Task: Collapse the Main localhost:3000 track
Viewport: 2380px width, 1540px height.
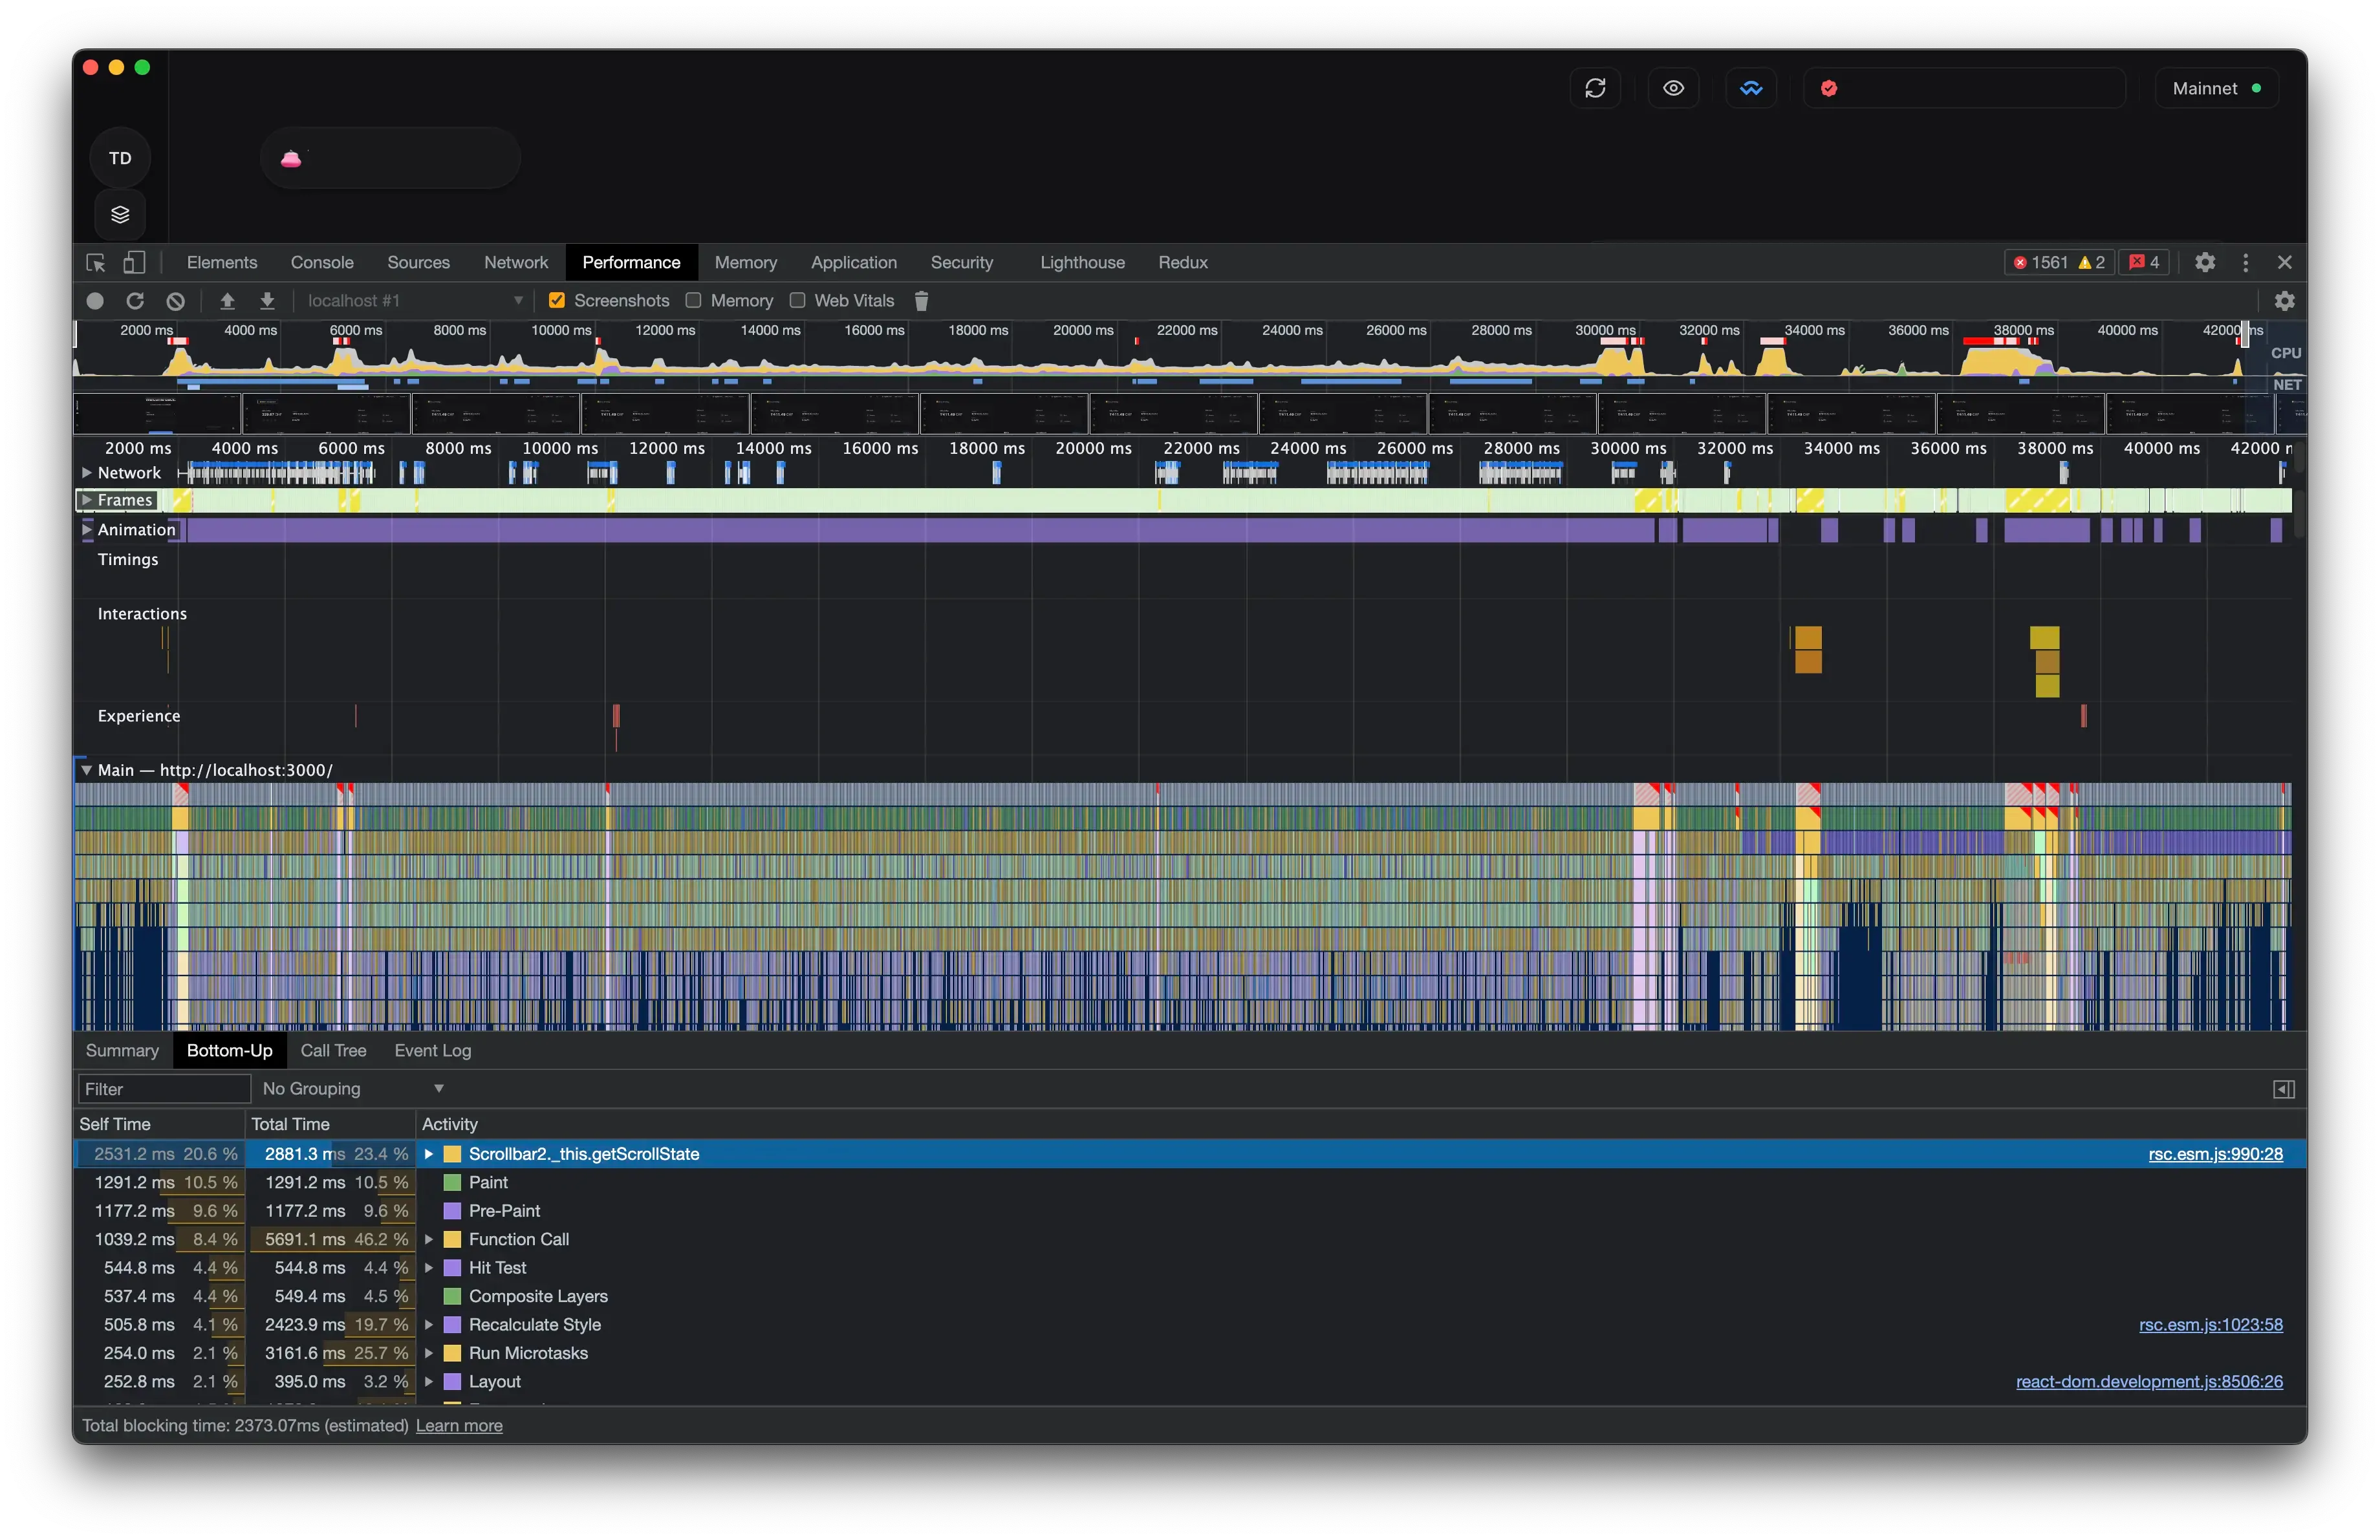Action: coord(87,771)
